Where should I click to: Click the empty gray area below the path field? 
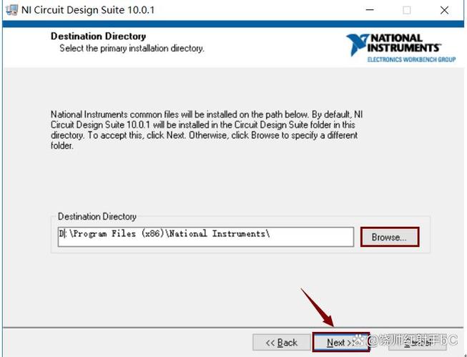[215, 286]
